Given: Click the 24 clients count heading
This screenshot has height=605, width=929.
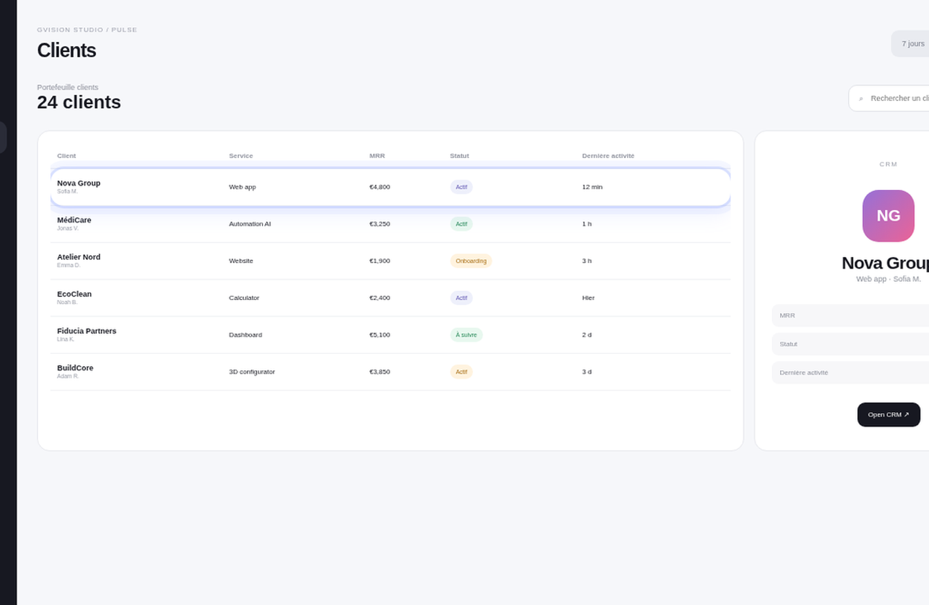Looking at the screenshot, I should point(79,102).
